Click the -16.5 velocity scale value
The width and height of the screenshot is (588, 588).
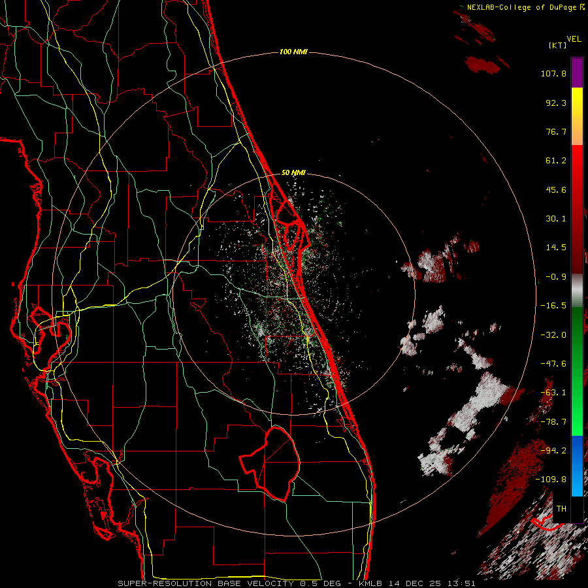(x=553, y=306)
